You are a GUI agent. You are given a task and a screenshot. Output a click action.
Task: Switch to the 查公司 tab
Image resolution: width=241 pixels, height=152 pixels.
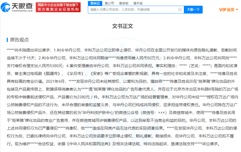click(109, 3)
